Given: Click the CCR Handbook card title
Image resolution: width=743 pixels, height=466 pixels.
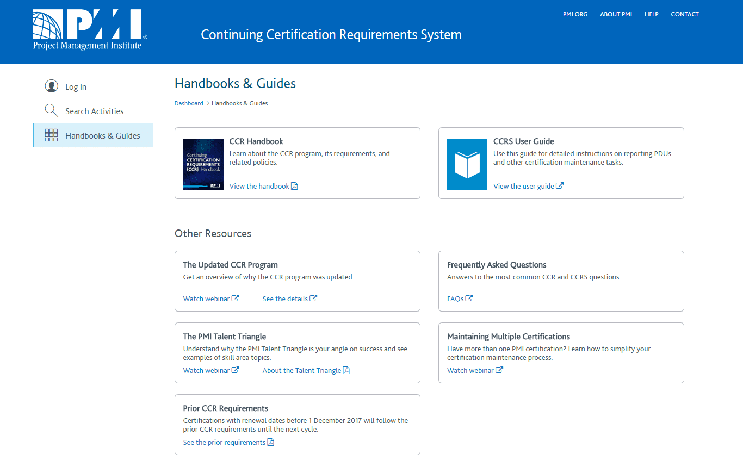Looking at the screenshot, I should click(x=256, y=141).
